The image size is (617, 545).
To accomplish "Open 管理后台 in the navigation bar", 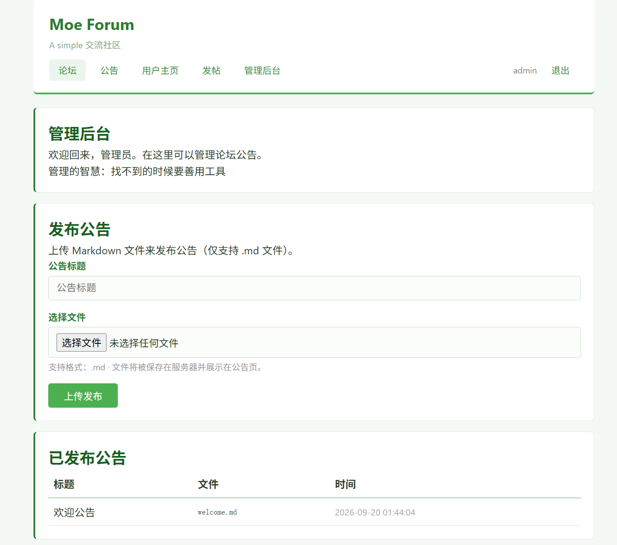I will (262, 70).
